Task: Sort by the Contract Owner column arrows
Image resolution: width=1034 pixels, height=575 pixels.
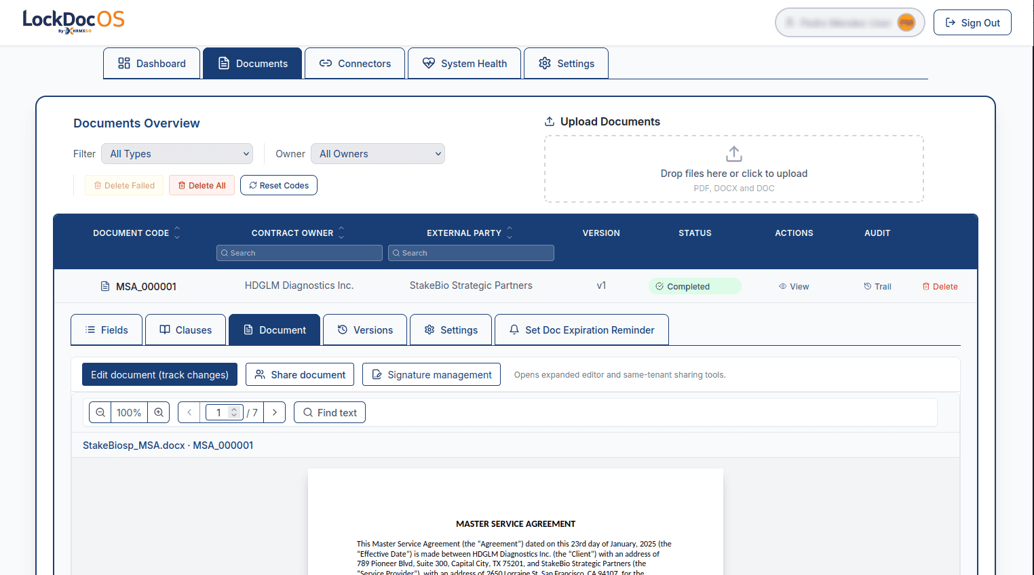Action: tap(341, 233)
